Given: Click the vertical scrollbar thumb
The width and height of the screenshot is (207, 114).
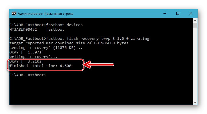Looking at the screenshot, I should click(x=195, y=26).
